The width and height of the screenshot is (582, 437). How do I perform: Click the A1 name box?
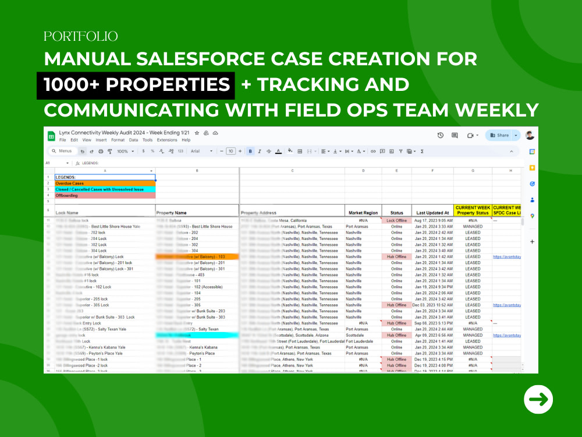point(58,163)
